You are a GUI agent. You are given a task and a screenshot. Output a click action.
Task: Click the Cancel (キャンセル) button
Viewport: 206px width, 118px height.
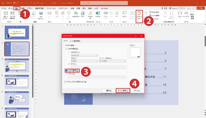pyautogui.click(x=137, y=90)
